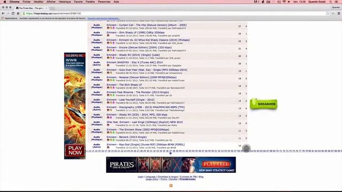Click the magnet icon for 2Pac feat. Eminem Last Kings
Screen dimensions: 342x192
pyautogui.click(x=108, y=125)
